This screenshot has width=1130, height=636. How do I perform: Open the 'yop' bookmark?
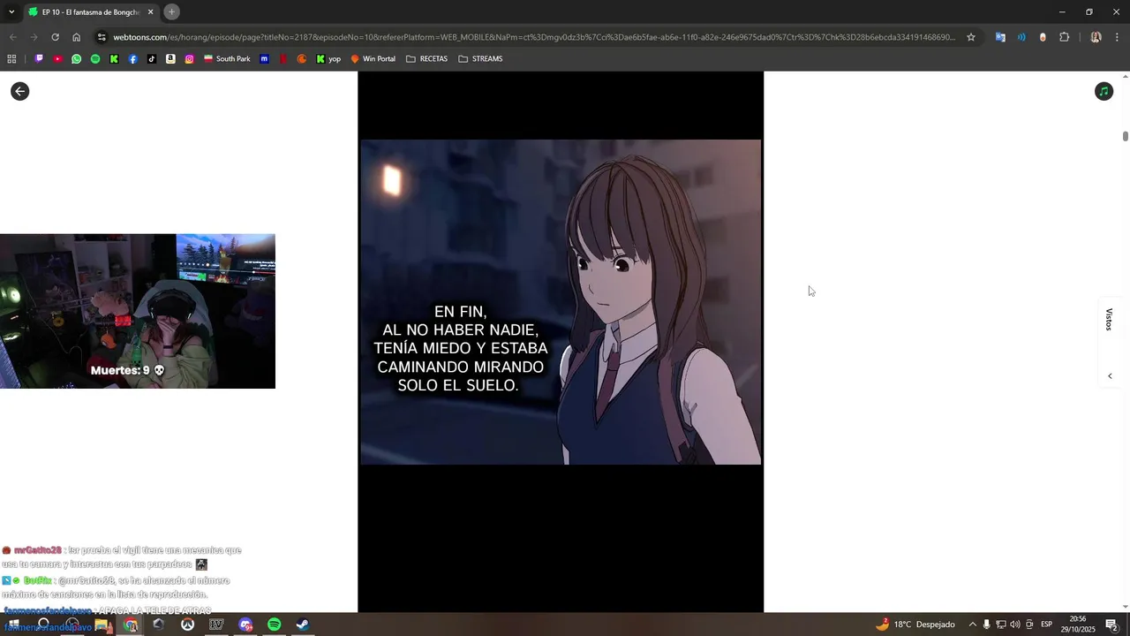(328, 59)
